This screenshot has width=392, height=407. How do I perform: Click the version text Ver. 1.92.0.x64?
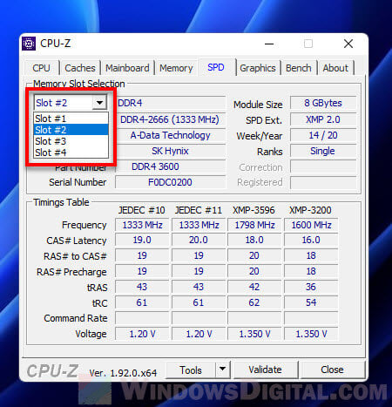coord(123,373)
